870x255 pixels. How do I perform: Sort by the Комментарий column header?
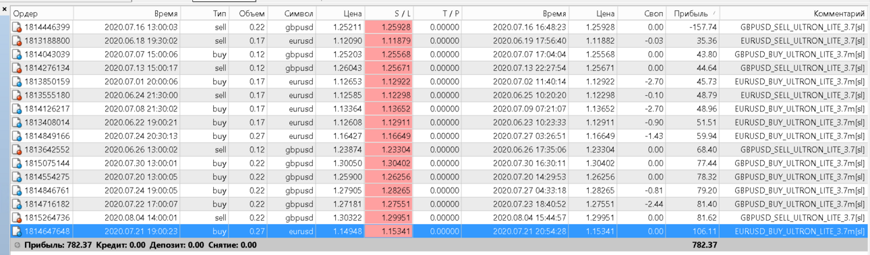(x=794, y=13)
